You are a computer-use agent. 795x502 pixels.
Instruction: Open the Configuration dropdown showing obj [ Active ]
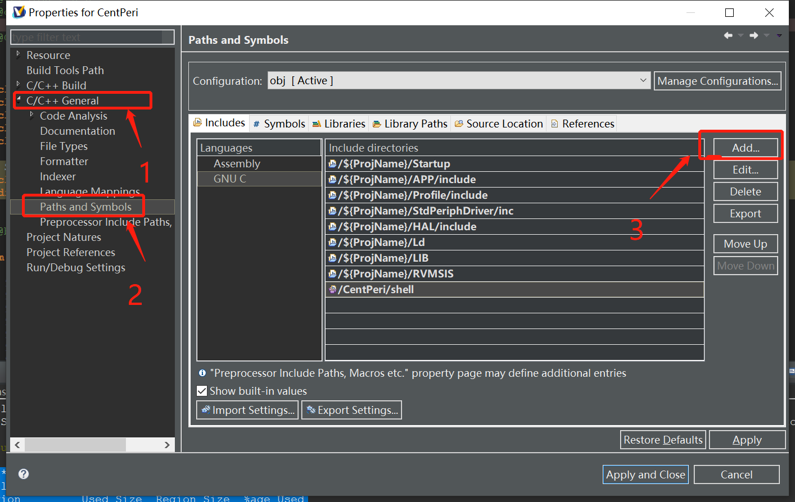point(643,80)
